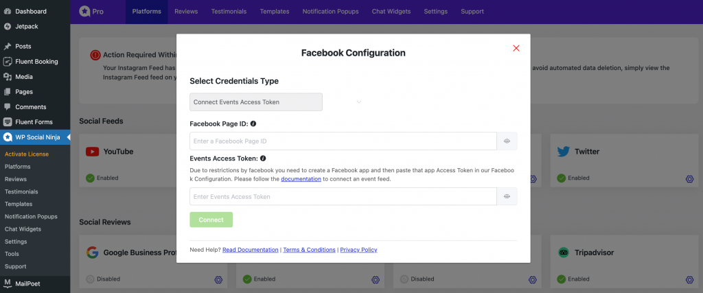This screenshot has height=293, width=703.
Task: Click the Social Feeds heading
Action: click(x=101, y=121)
